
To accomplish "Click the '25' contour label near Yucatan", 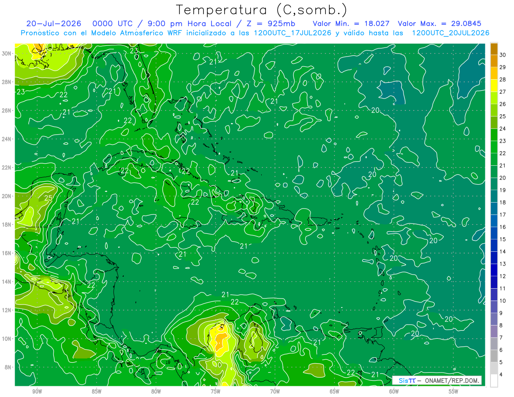I will pos(48,198).
